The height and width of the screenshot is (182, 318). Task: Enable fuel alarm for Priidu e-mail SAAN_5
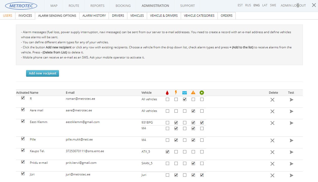pyautogui.click(x=167, y=164)
